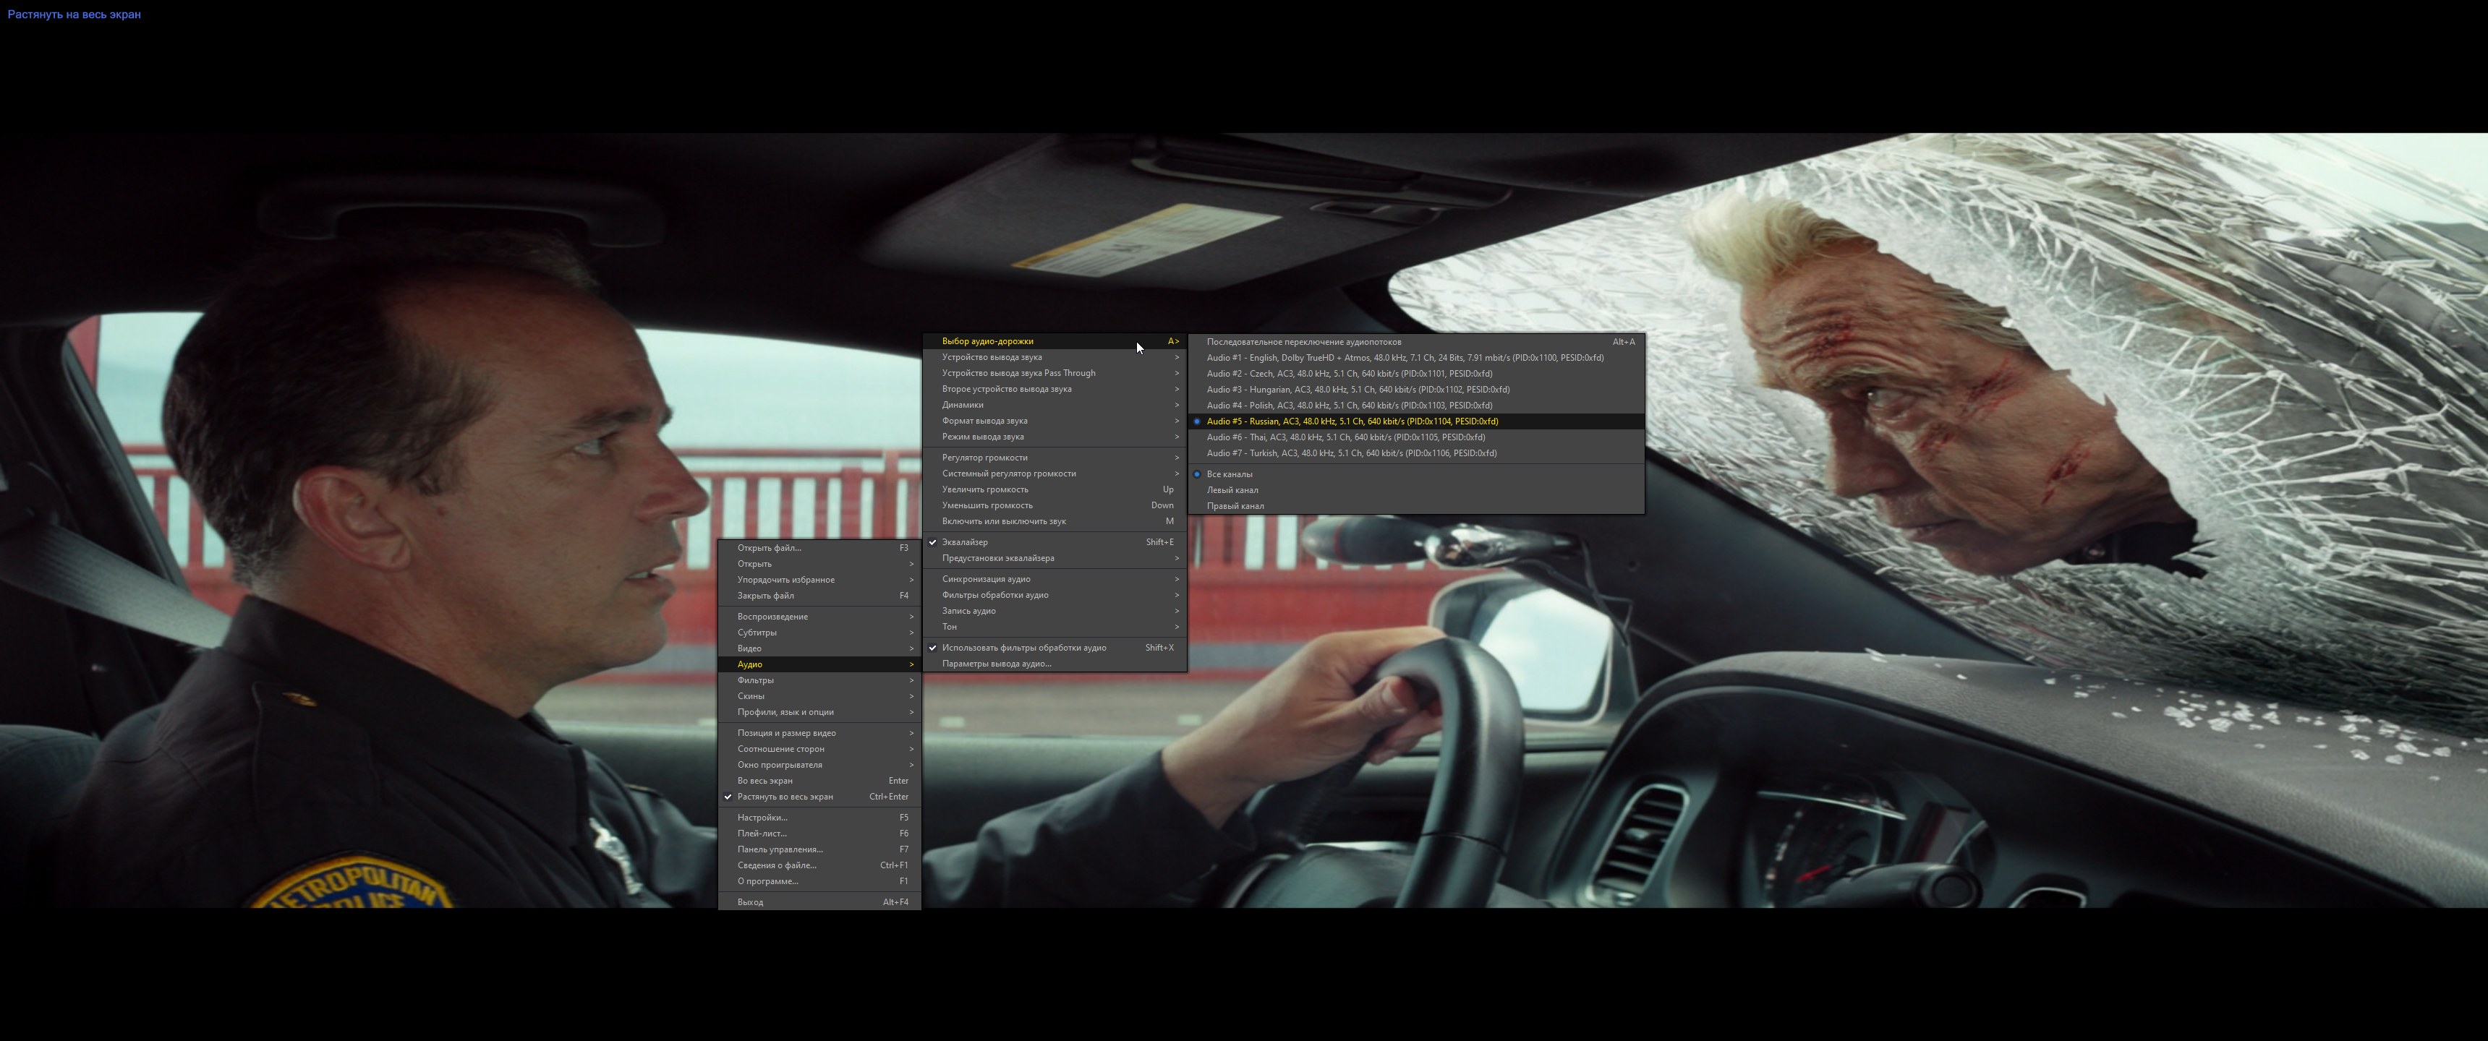Image resolution: width=2488 pixels, height=1041 pixels.
Task: Click Включить или выключить звук
Action: 1055,521
